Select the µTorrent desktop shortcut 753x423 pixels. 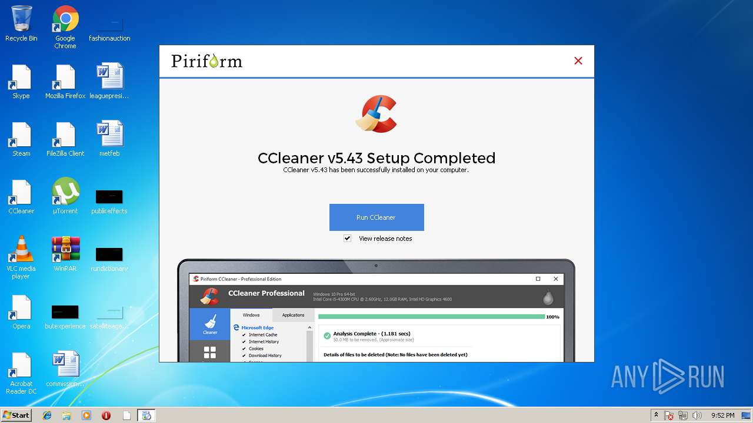coord(65,196)
